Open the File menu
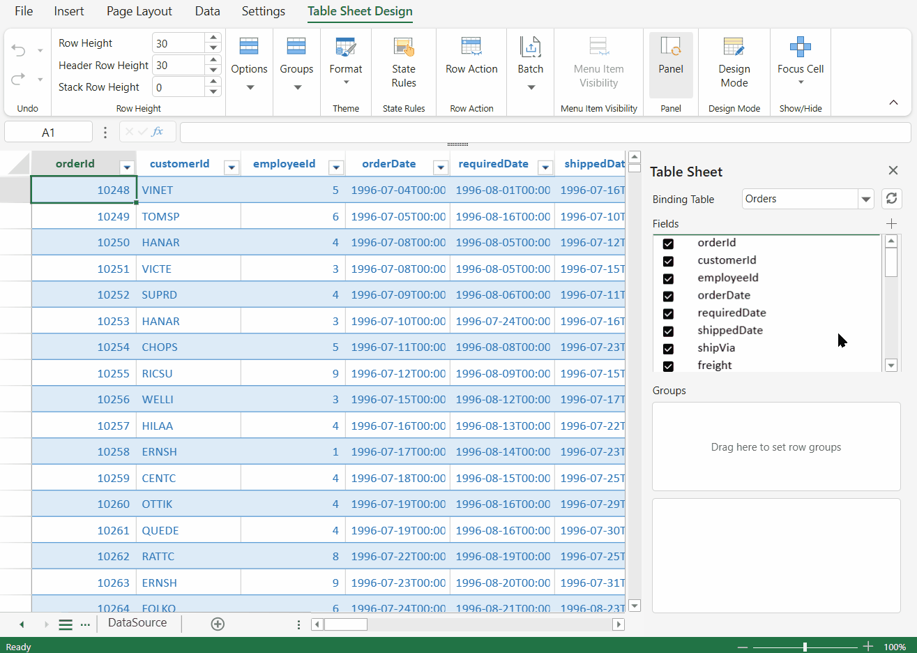Viewport: 917px width, 653px height. tap(24, 11)
